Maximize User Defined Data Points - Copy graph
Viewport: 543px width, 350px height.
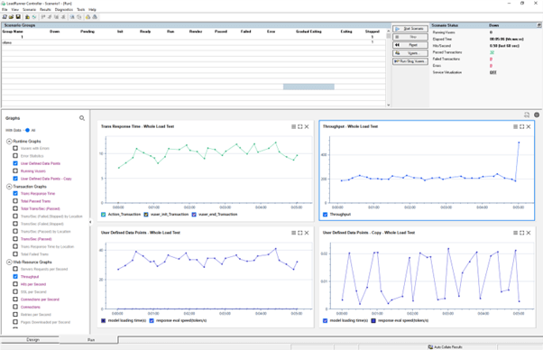pyautogui.click(x=522, y=233)
